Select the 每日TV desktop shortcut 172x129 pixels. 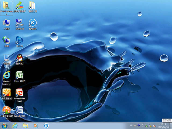point(20,41)
